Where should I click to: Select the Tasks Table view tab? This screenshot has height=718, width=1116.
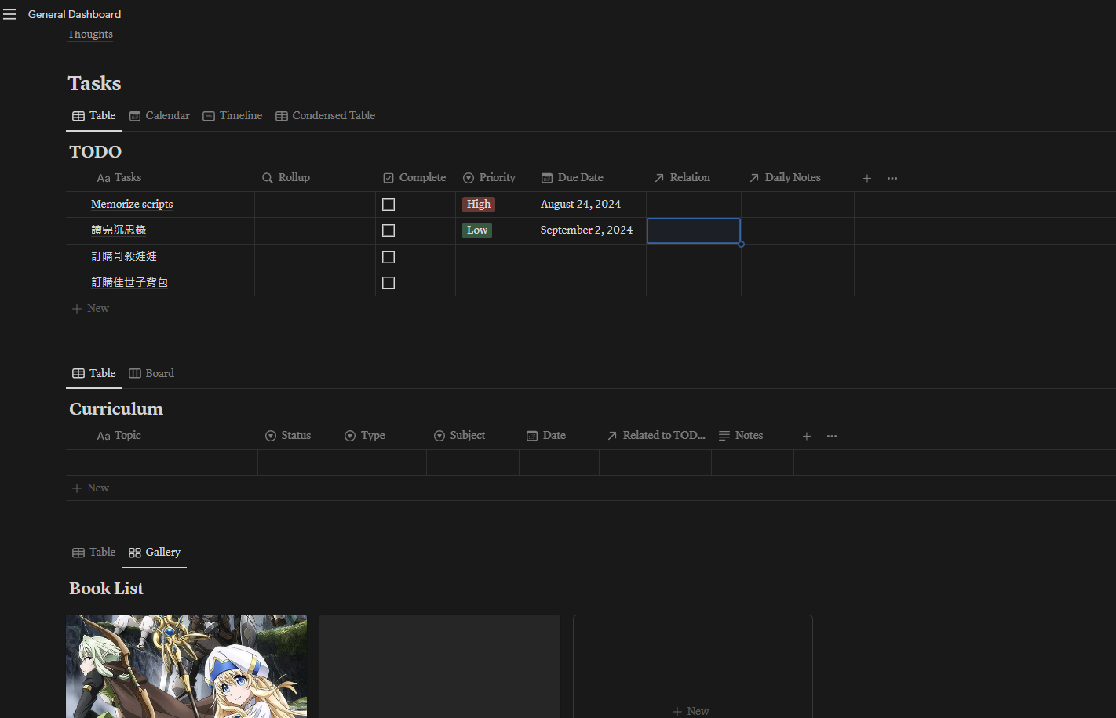point(94,115)
